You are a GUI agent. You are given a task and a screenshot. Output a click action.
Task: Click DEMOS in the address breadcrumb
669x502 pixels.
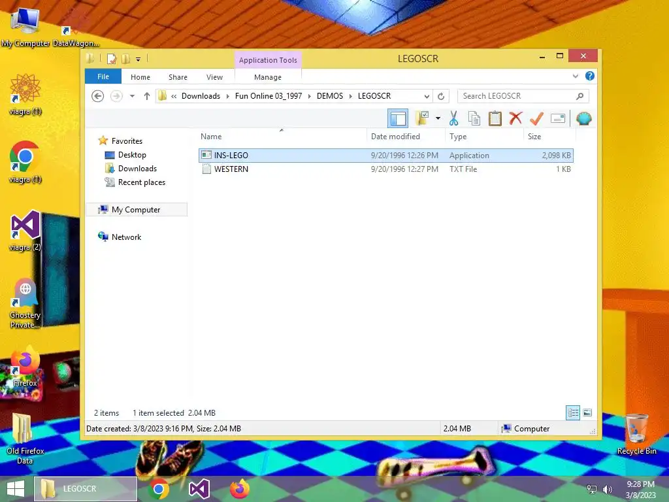click(x=330, y=96)
